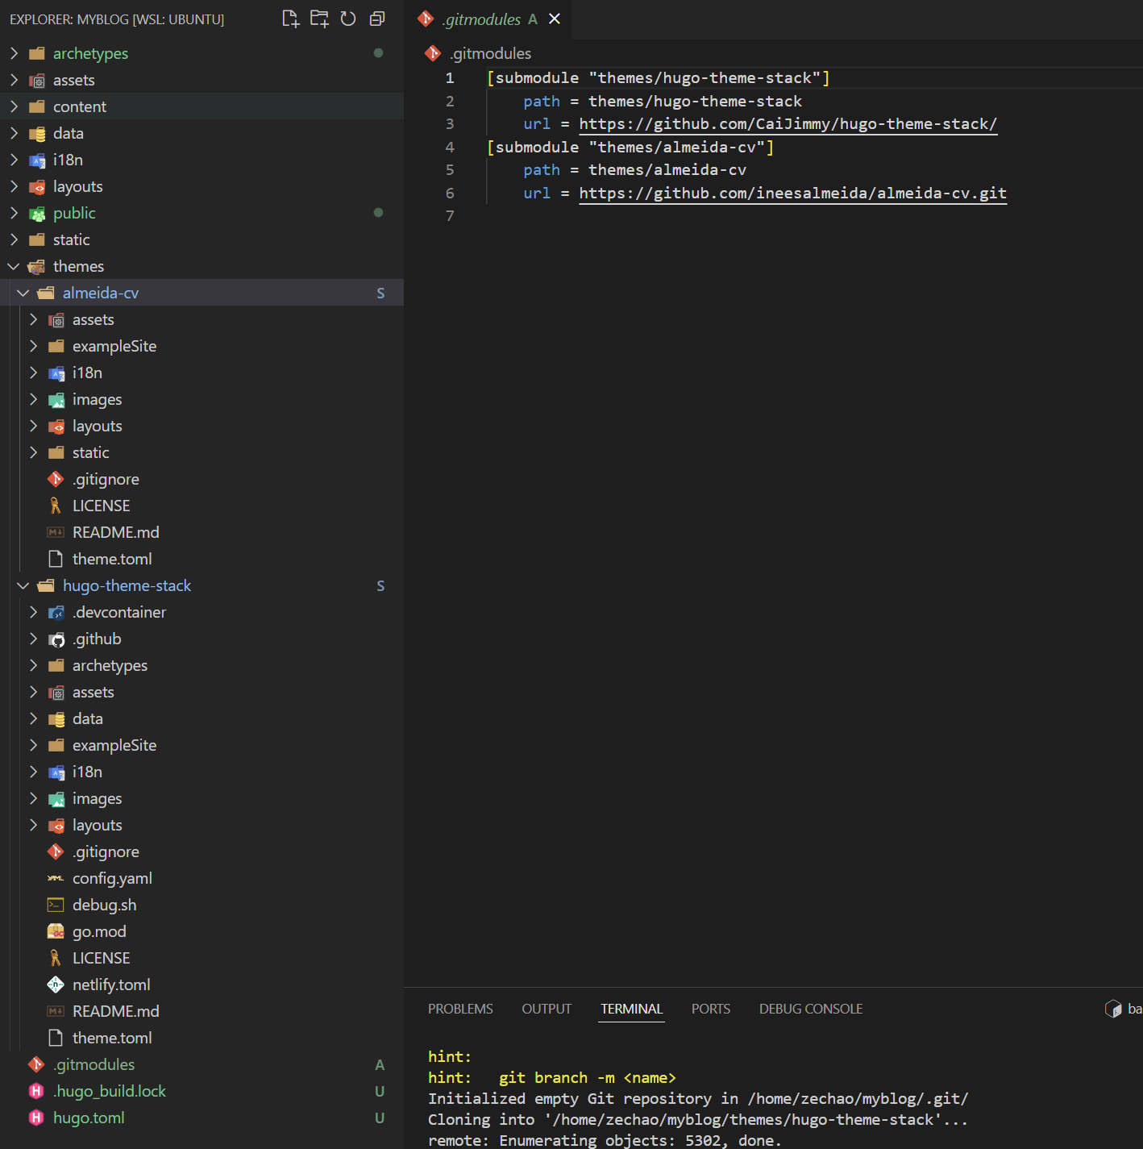
Task: Open the PORTS panel tab
Action: pyautogui.click(x=711, y=1009)
